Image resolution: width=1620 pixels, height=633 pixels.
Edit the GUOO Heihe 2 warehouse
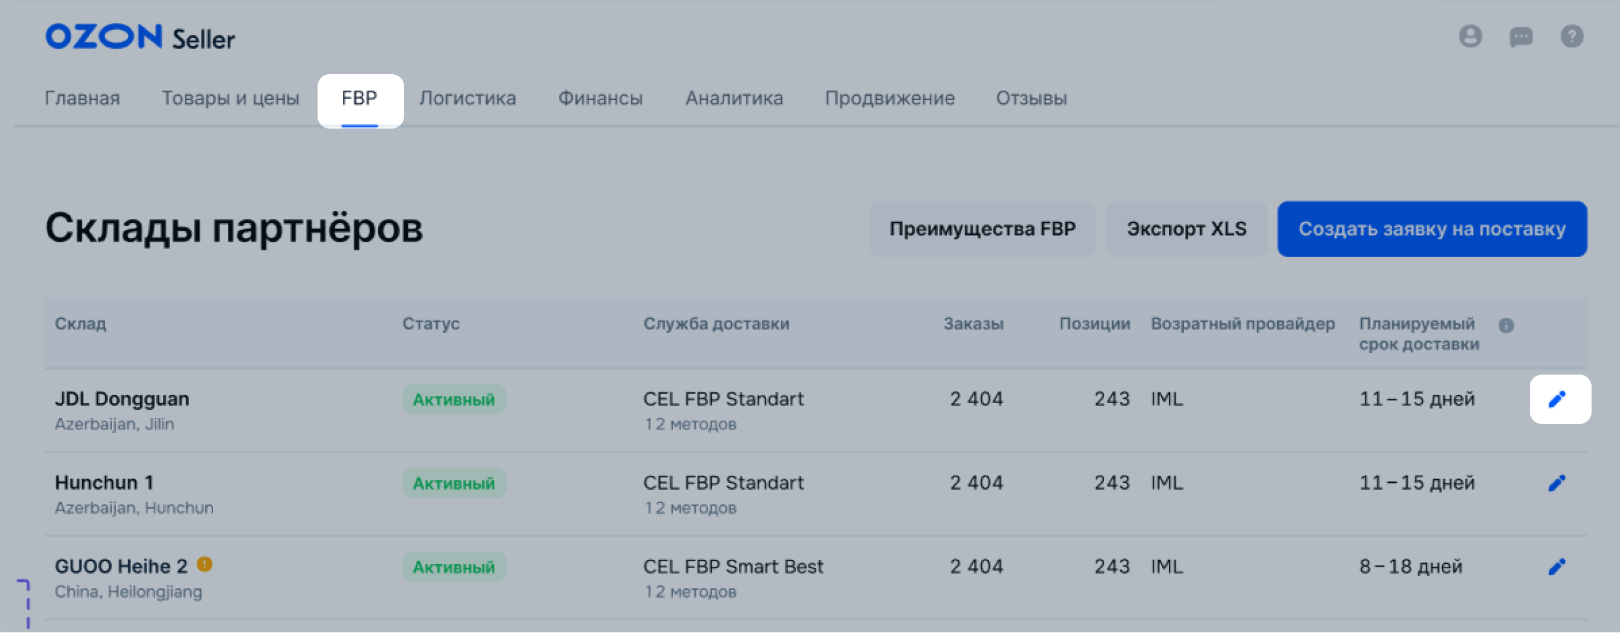(x=1556, y=566)
